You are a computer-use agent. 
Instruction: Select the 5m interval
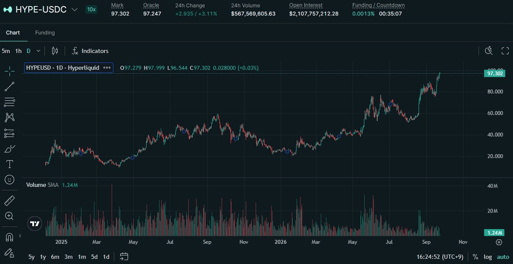6,51
